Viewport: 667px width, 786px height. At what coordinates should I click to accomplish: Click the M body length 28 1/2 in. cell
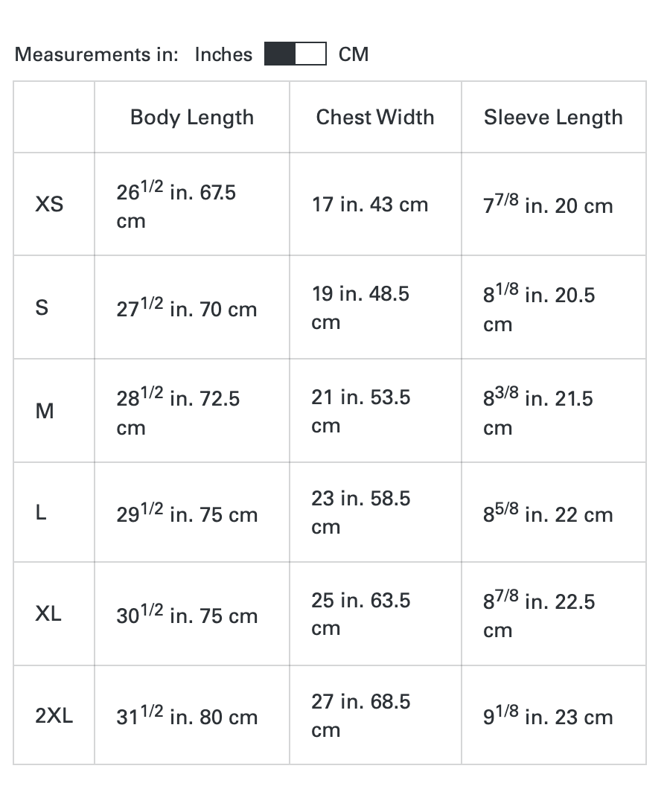tap(178, 412)
